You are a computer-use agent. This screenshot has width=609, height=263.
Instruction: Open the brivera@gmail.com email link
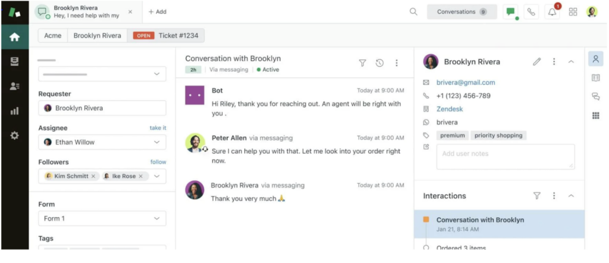[x=466, y=83]
